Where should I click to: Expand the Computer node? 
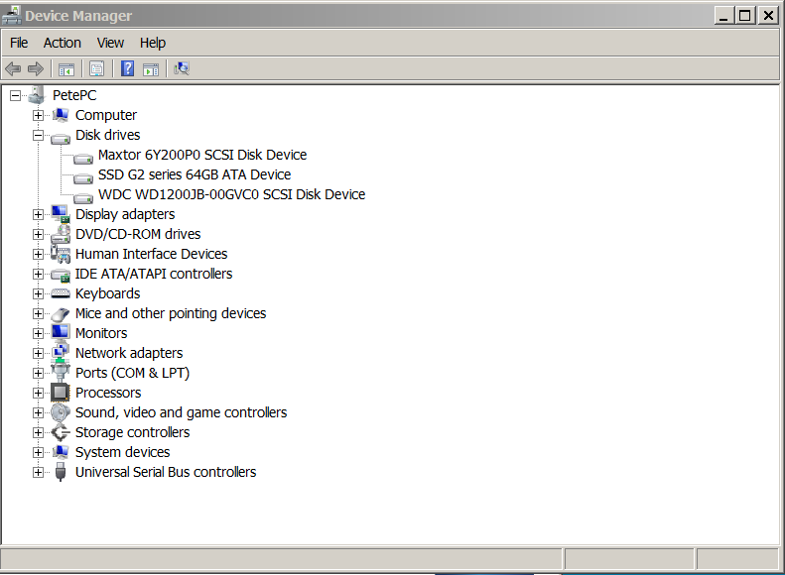click(x=38, y=116)
